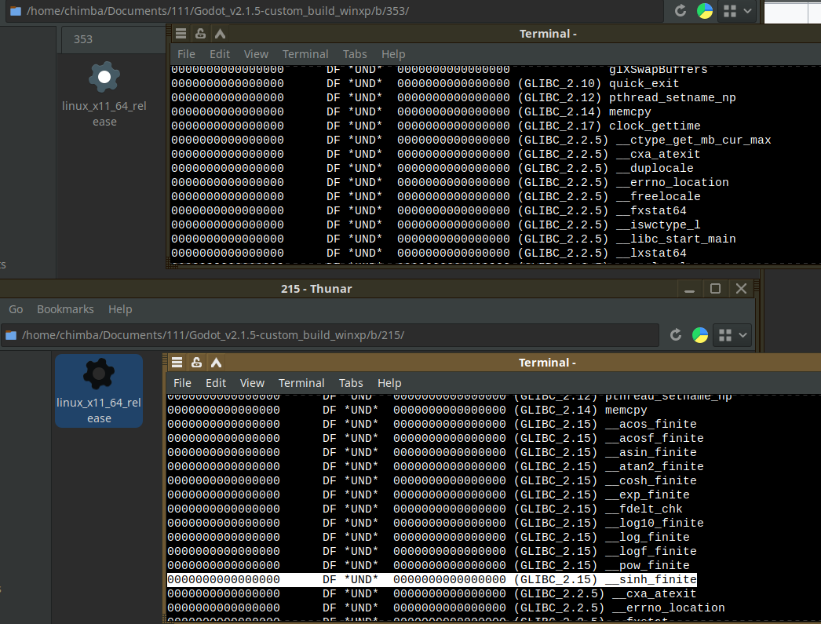The width and height of the screenshot is (821, 624).
Task: Click the stick/pin icon on the upper Terminal title bar
Action: pos(200,34)
